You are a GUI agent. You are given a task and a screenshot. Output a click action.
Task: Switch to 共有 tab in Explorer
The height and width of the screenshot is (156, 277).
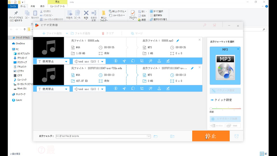pyautogui.click(x=33, y=6)
